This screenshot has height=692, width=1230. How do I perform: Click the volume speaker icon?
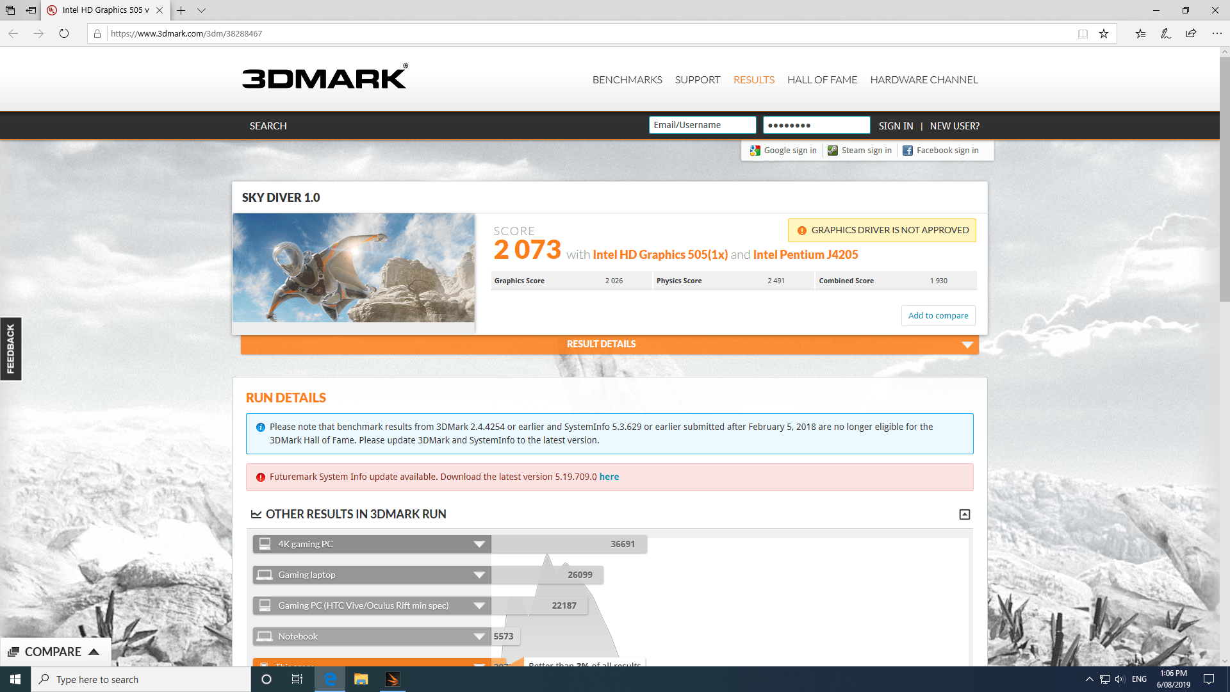(x=1120, y=679)
